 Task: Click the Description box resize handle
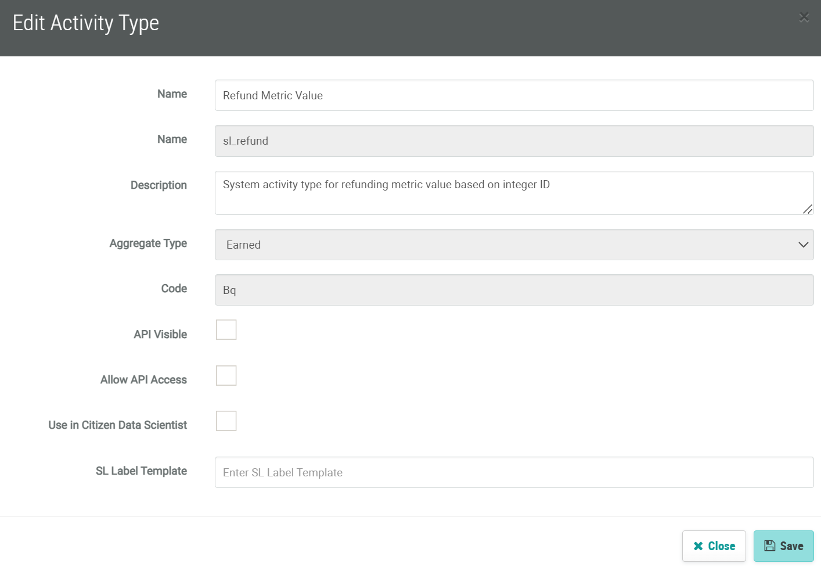pyautogui.click(x=807, y=209)
